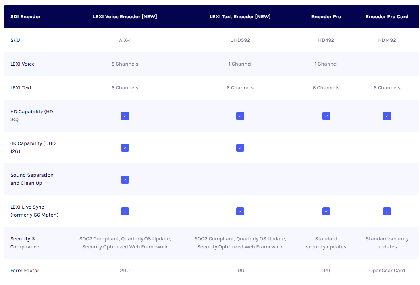Viewport: 420px width, 285px height.
Task: Click LEXI Text Encoder's SOC2 Compliant security text
Action: (x=240, y=243)
